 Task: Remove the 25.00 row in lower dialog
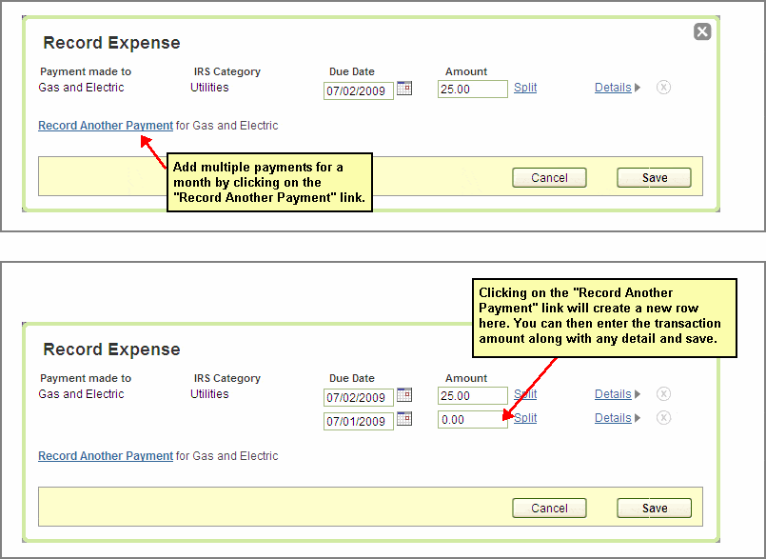pyautogui.click(x=664, y=394)
